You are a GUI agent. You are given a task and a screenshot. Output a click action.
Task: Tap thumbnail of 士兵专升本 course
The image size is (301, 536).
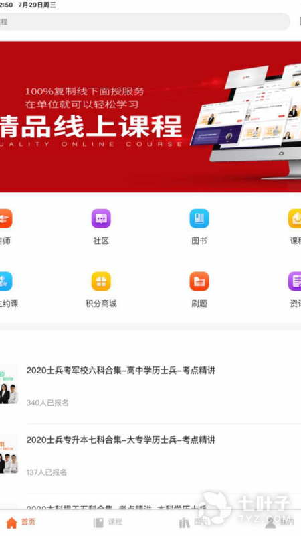click(x=9, y=454)
